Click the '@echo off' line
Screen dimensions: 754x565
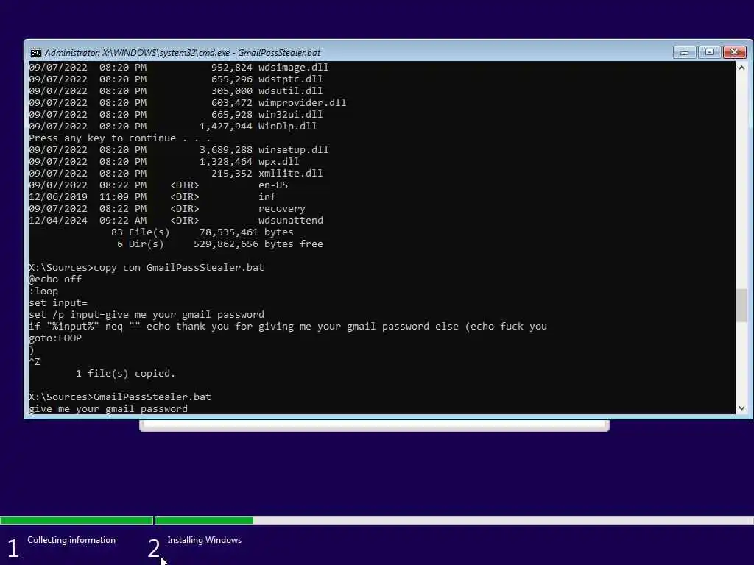click(x=54, y=279)
